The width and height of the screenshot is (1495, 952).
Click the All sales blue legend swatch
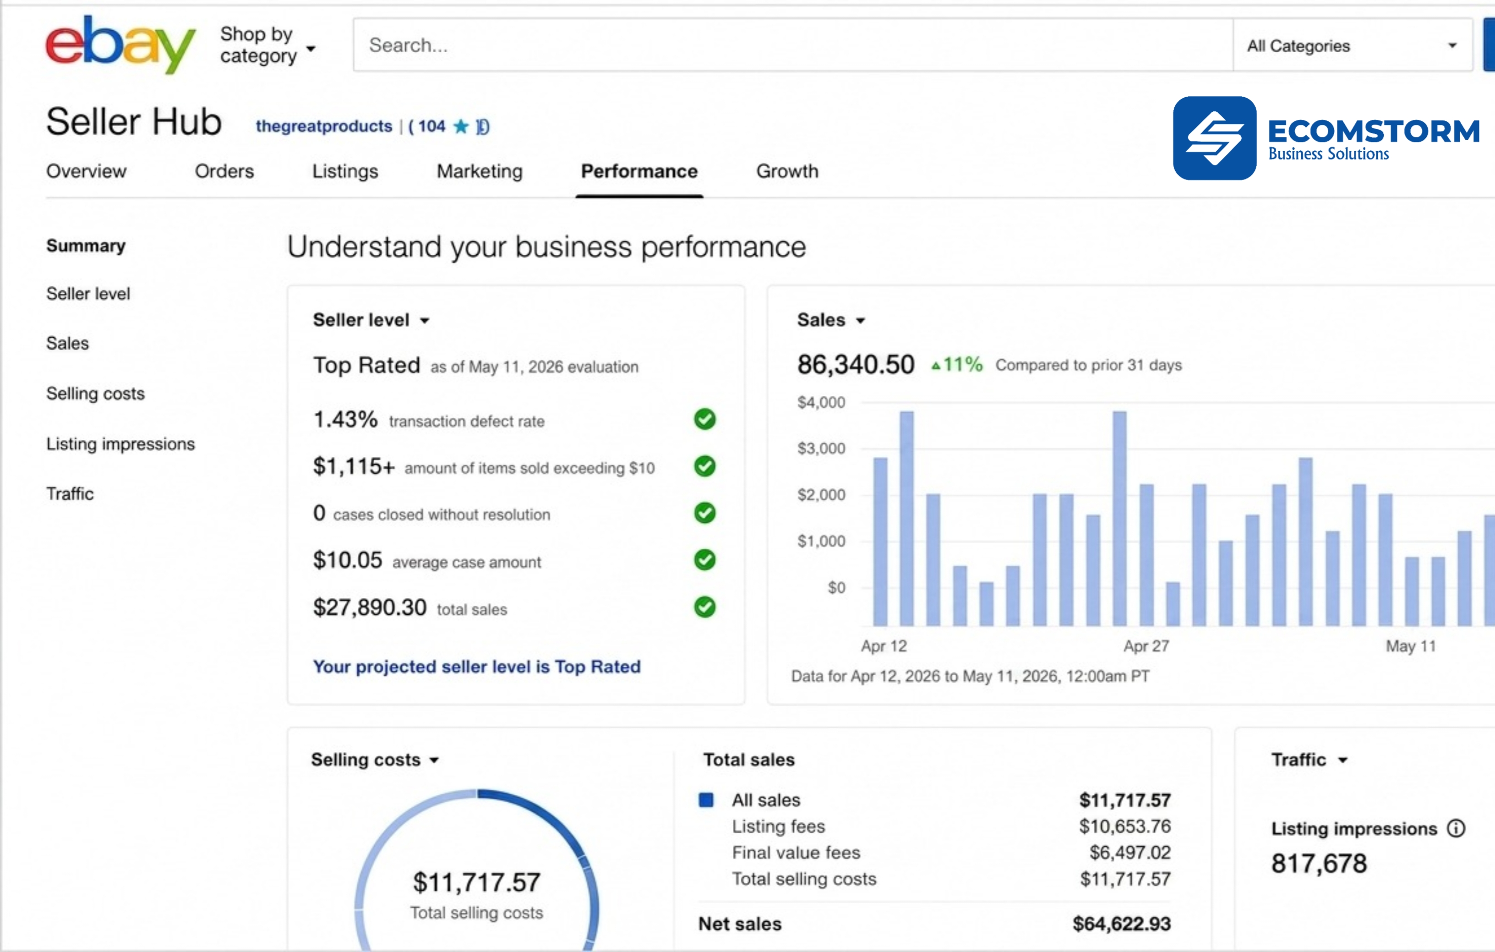click(x=706, y=800)
